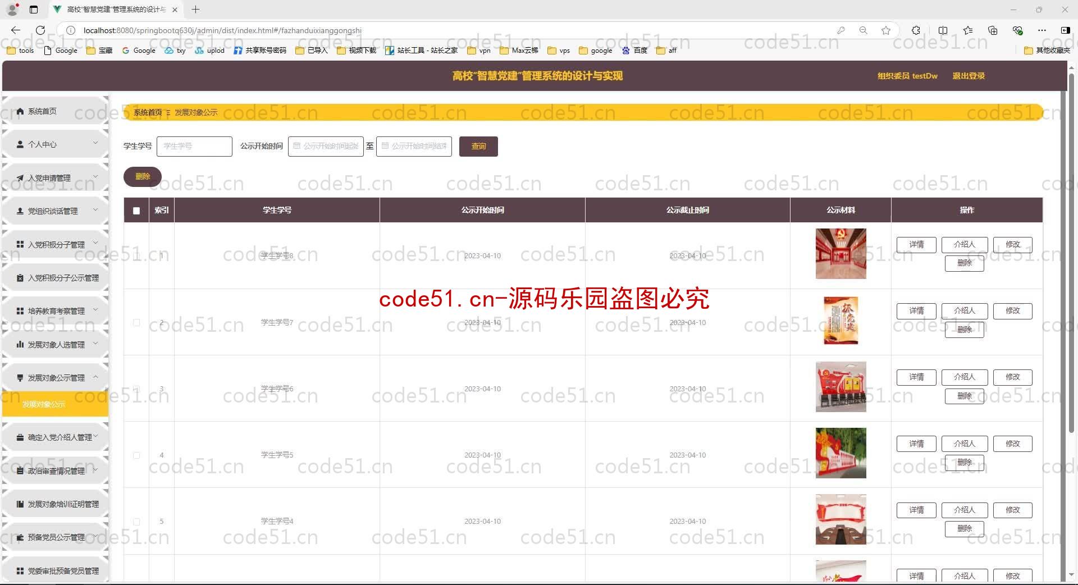Click 删除 for 学生学号7 row
The image size is (1078, 585).
[x=964, y=330]
